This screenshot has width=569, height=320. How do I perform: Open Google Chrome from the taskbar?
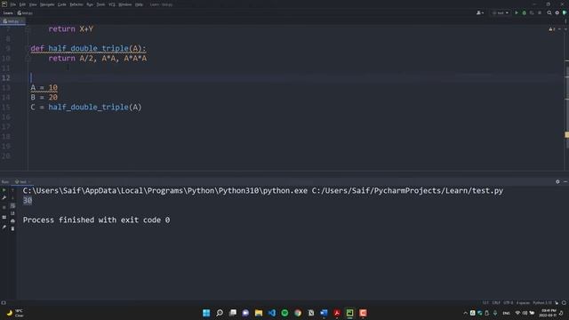298,313
